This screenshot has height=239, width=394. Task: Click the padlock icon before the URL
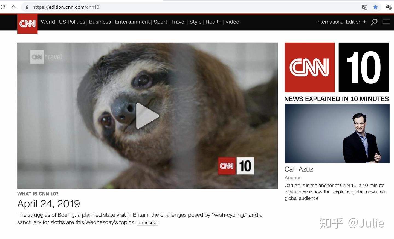(x=27, y=7)
